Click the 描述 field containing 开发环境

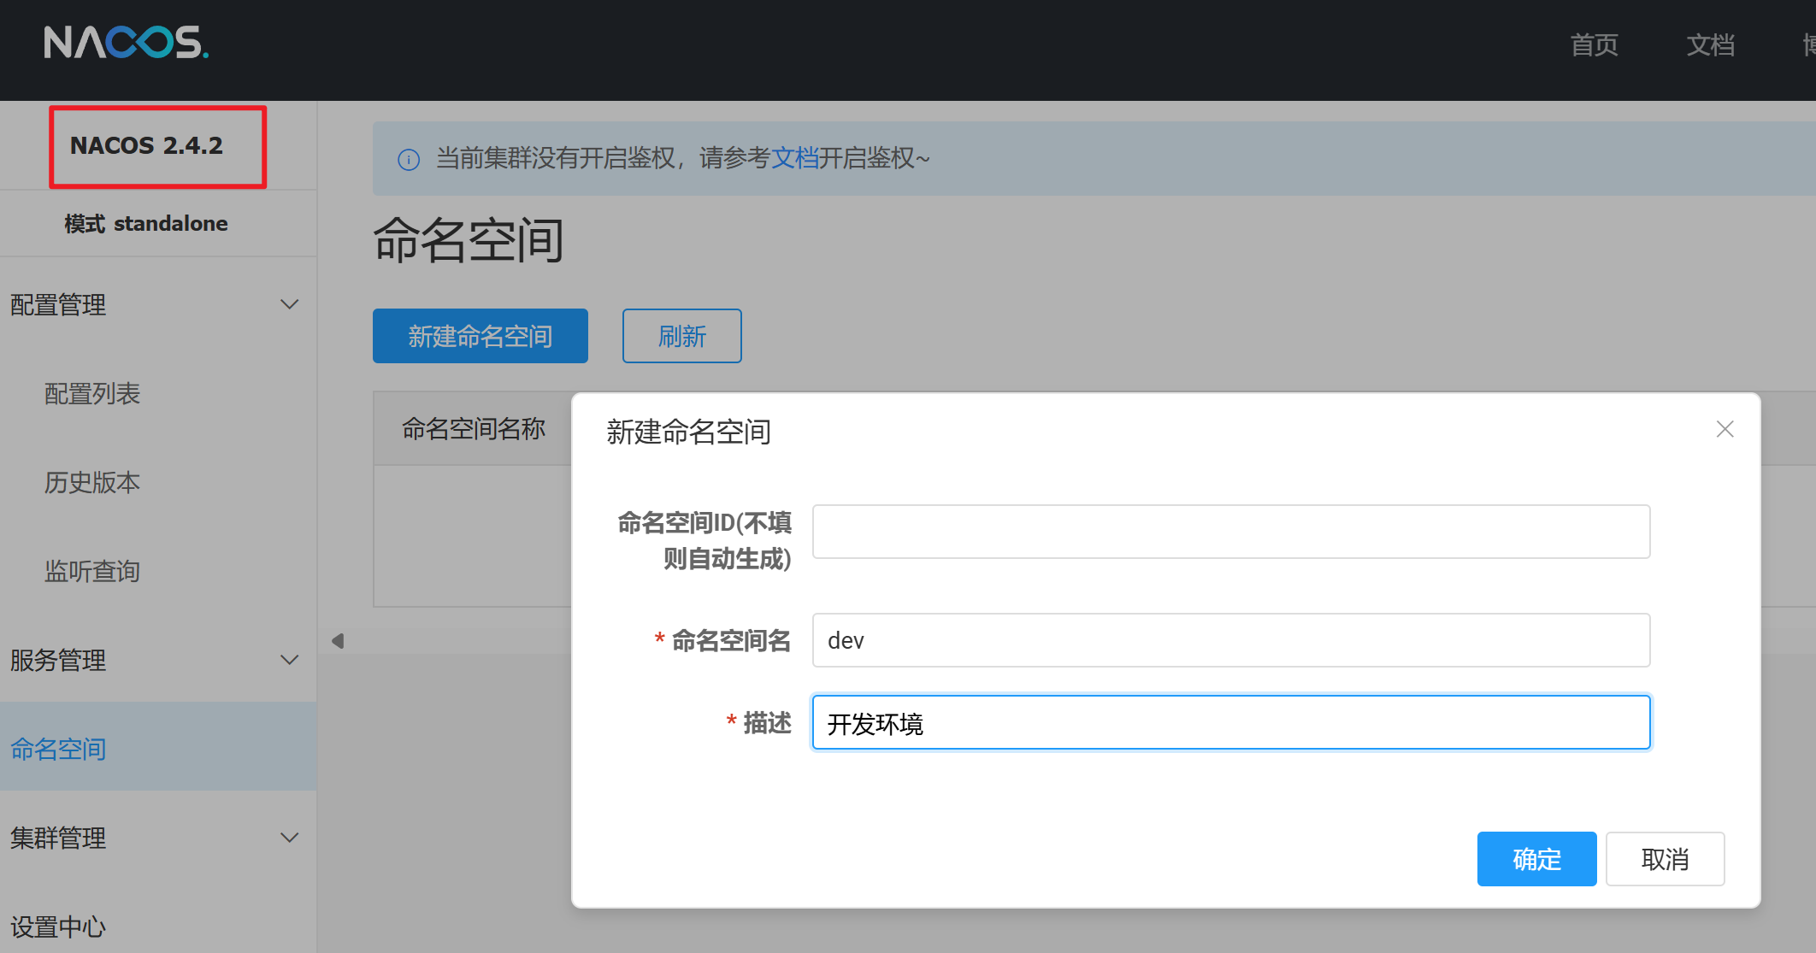1231,722
